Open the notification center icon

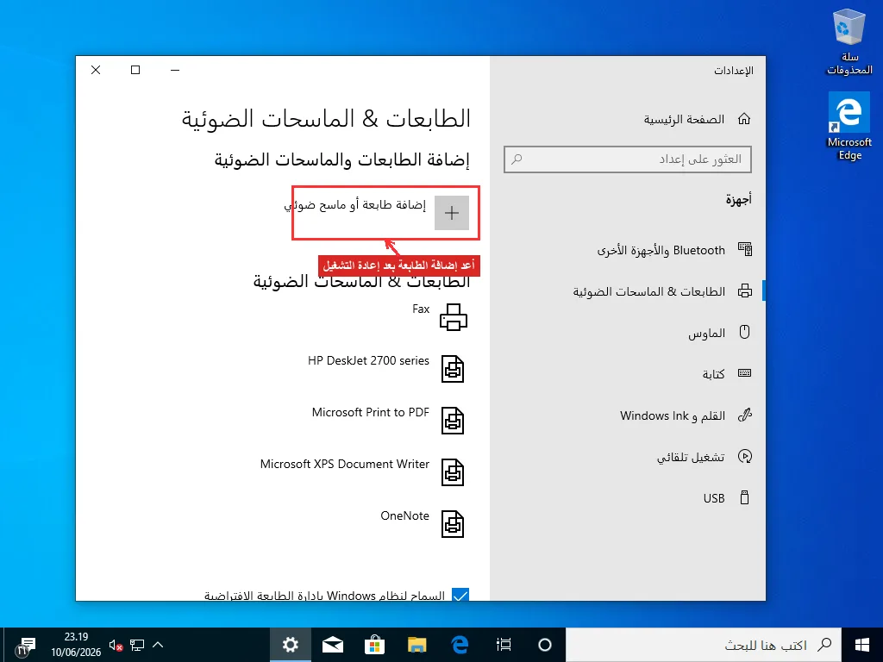click(27, 646)
